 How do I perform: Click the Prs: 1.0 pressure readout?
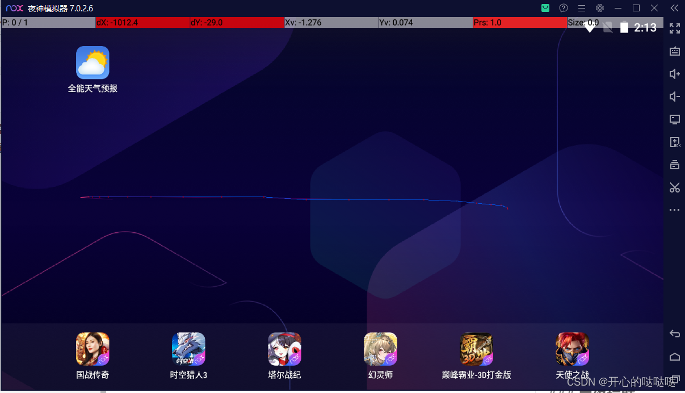[x=520, y=23]
